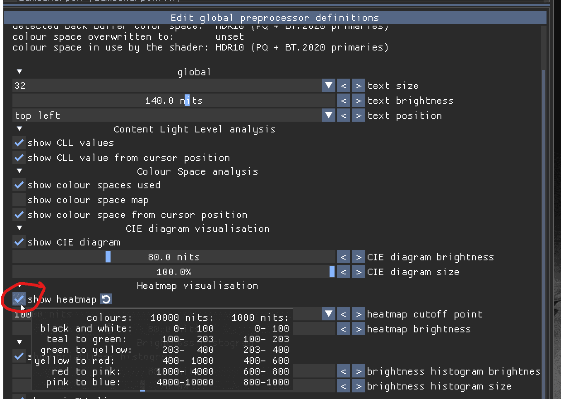Collapse the Content Light Level analysis section
561x399 pixels.
[19, 129]
